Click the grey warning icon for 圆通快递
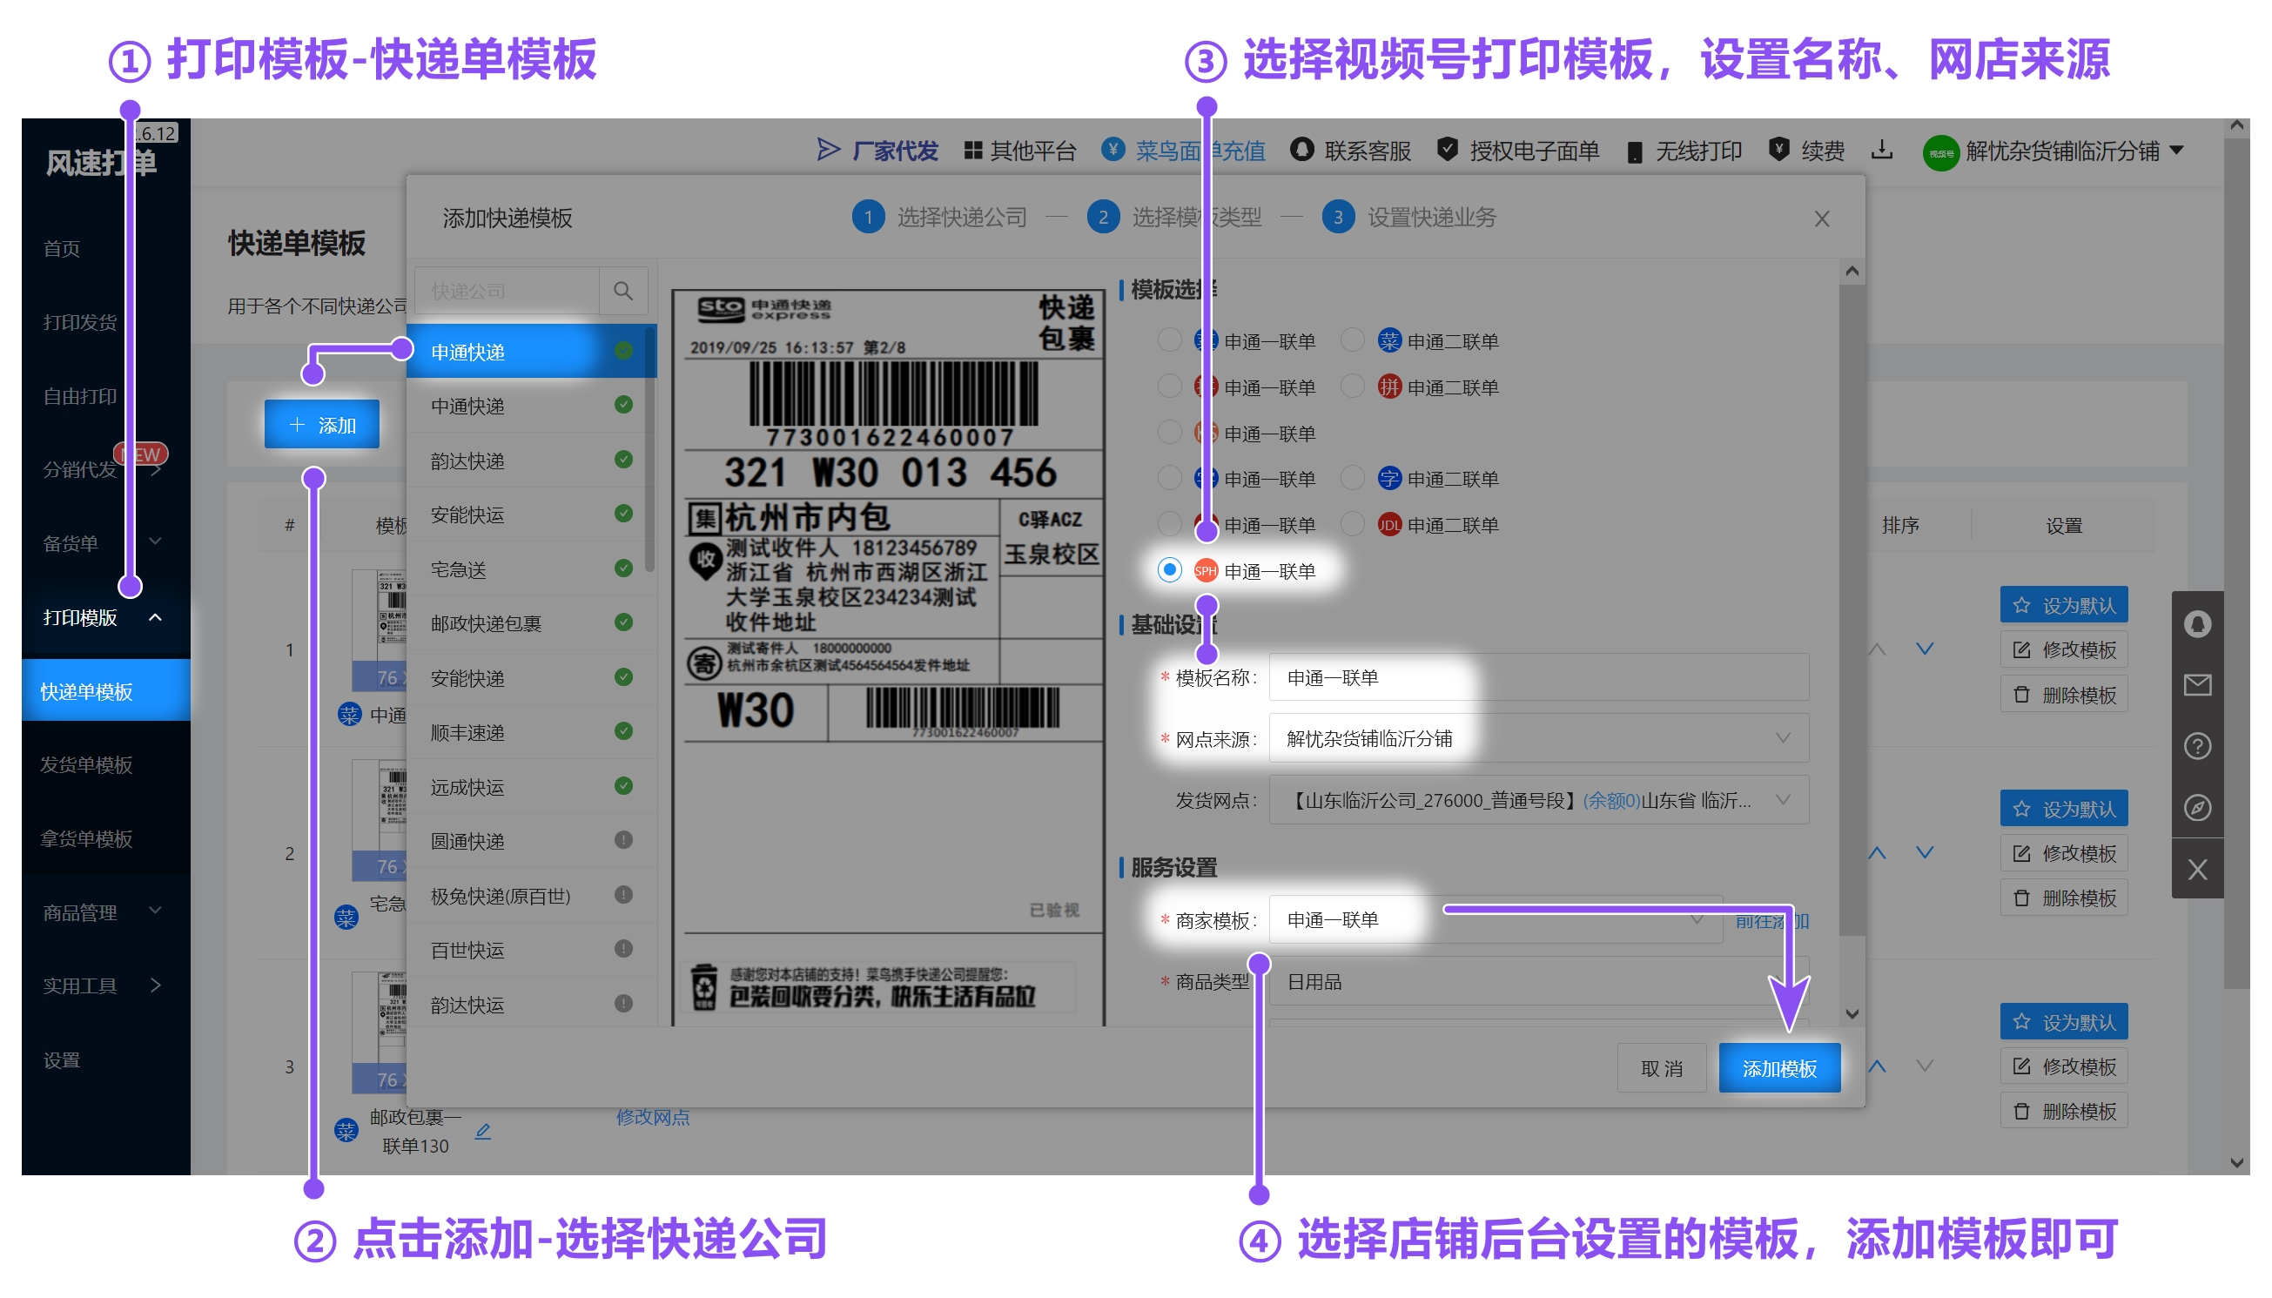The image size is (2272, 1298). (x=623, y=840)
